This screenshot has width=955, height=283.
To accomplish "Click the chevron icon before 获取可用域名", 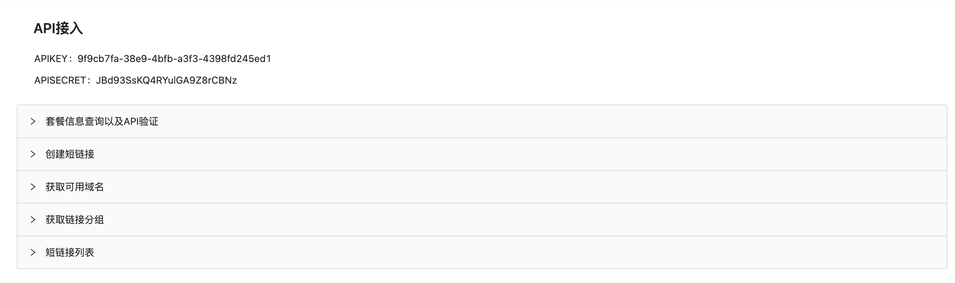I will tap(33, 187).
